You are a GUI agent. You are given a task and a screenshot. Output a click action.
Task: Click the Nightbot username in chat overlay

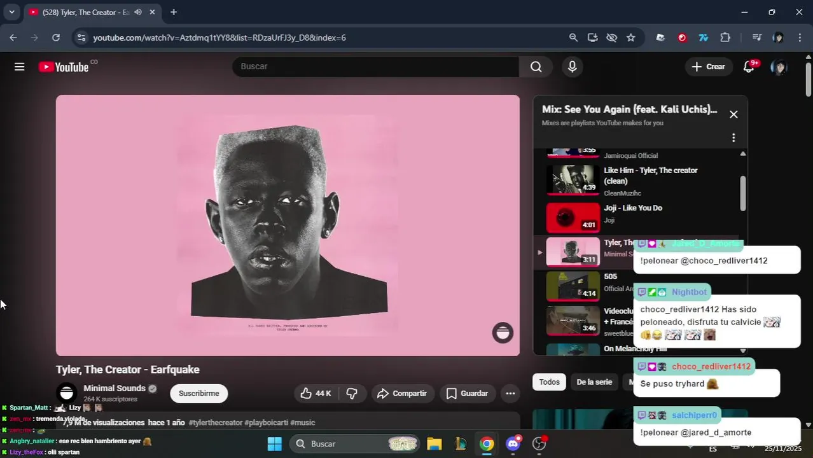[x=689, y=292]
